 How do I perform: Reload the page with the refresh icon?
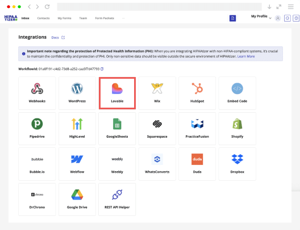(x=47, y=7)
